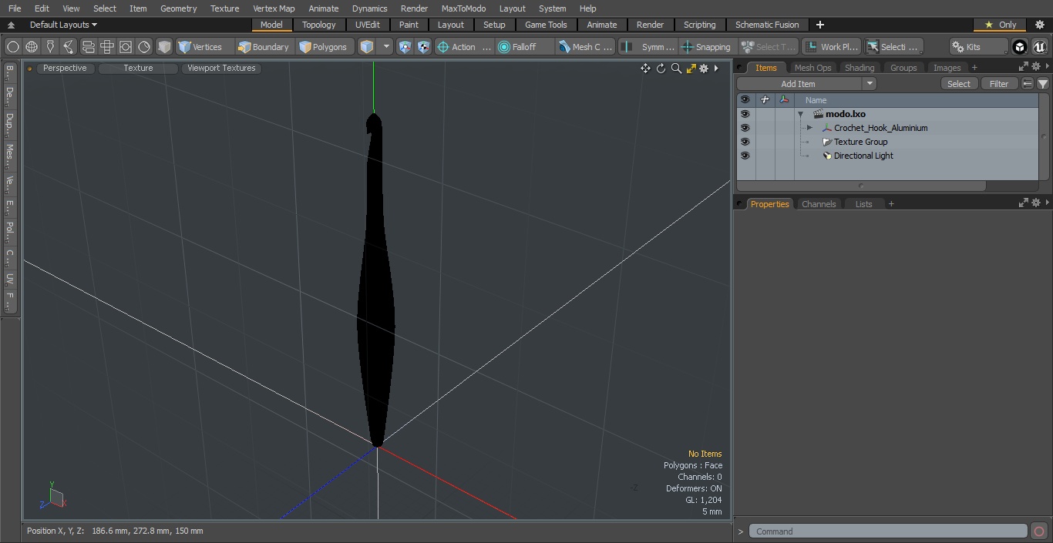Image resolution: width=1053 pixels, height=543 pixels.
Task: Collapse the modo.lxo scene tree
Action: coord(801,114)
